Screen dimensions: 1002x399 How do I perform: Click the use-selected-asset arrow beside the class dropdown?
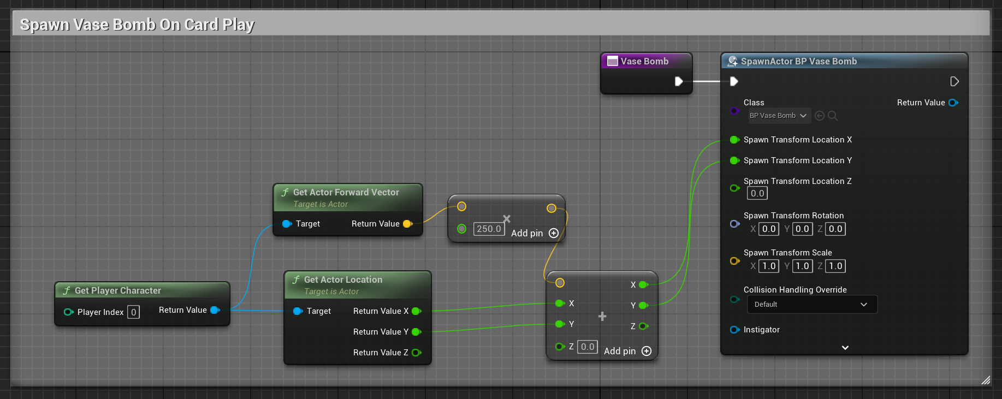(x=820, y=116)
